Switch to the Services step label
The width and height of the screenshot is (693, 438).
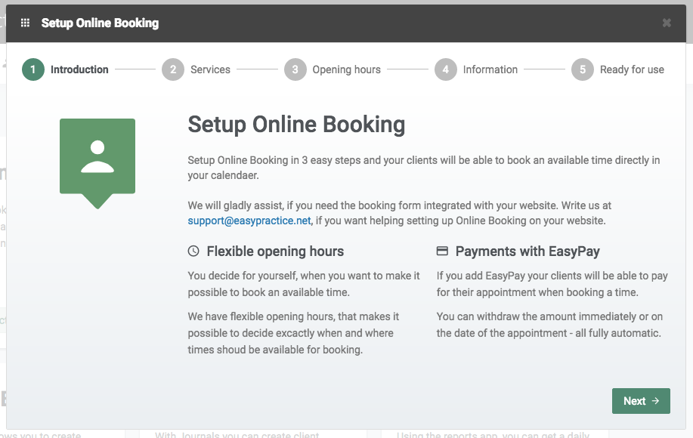[210, 69]
